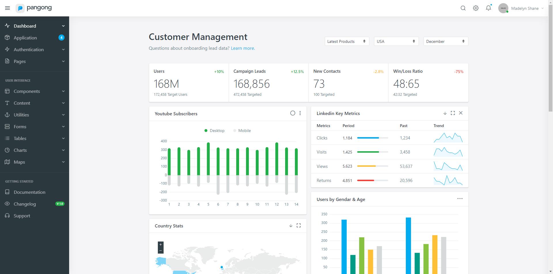
Task: Click the Application box icon
Action: (x=7, y=38)
